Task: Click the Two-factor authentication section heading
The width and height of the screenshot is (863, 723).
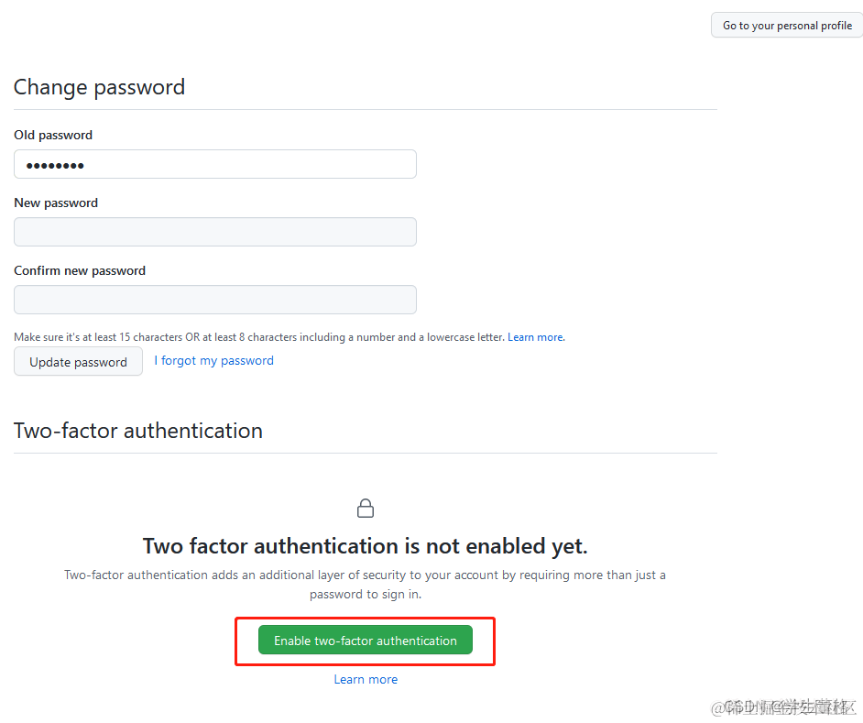Action: click(x=138, y=431)
